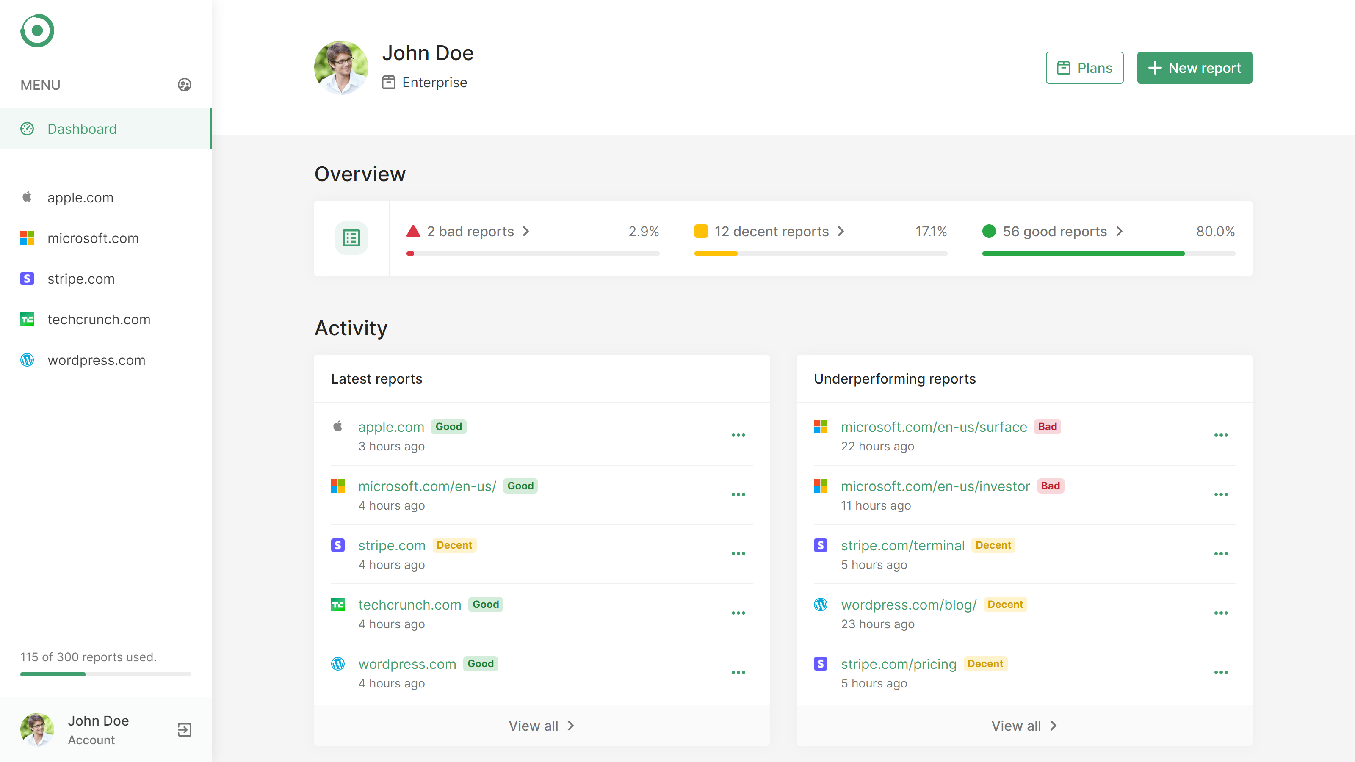View all Latest reports
Viewport: 1355px width, 762px height.
[x=541, y=726]
